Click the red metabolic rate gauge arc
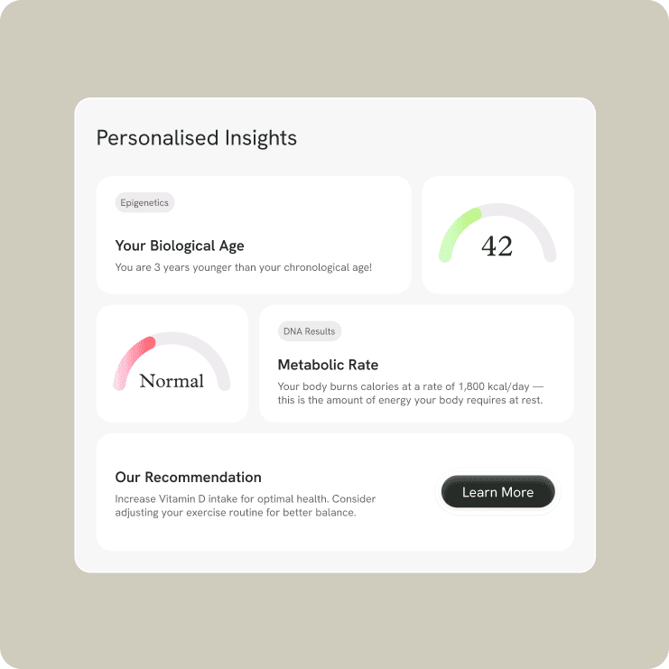Image resolution: width=669 pixels, height=669 pixels. click(x=130, y=360)
